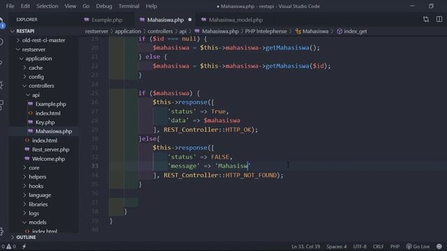The height and width of the screenshot is (251, 447).
Task: Click the PHP icon beside Welcome.php
Action: [x=27, y=158]
